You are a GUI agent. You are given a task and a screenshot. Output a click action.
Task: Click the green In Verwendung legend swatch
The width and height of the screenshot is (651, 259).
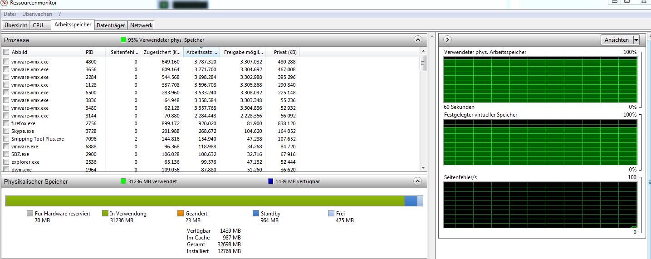[105, 213]
